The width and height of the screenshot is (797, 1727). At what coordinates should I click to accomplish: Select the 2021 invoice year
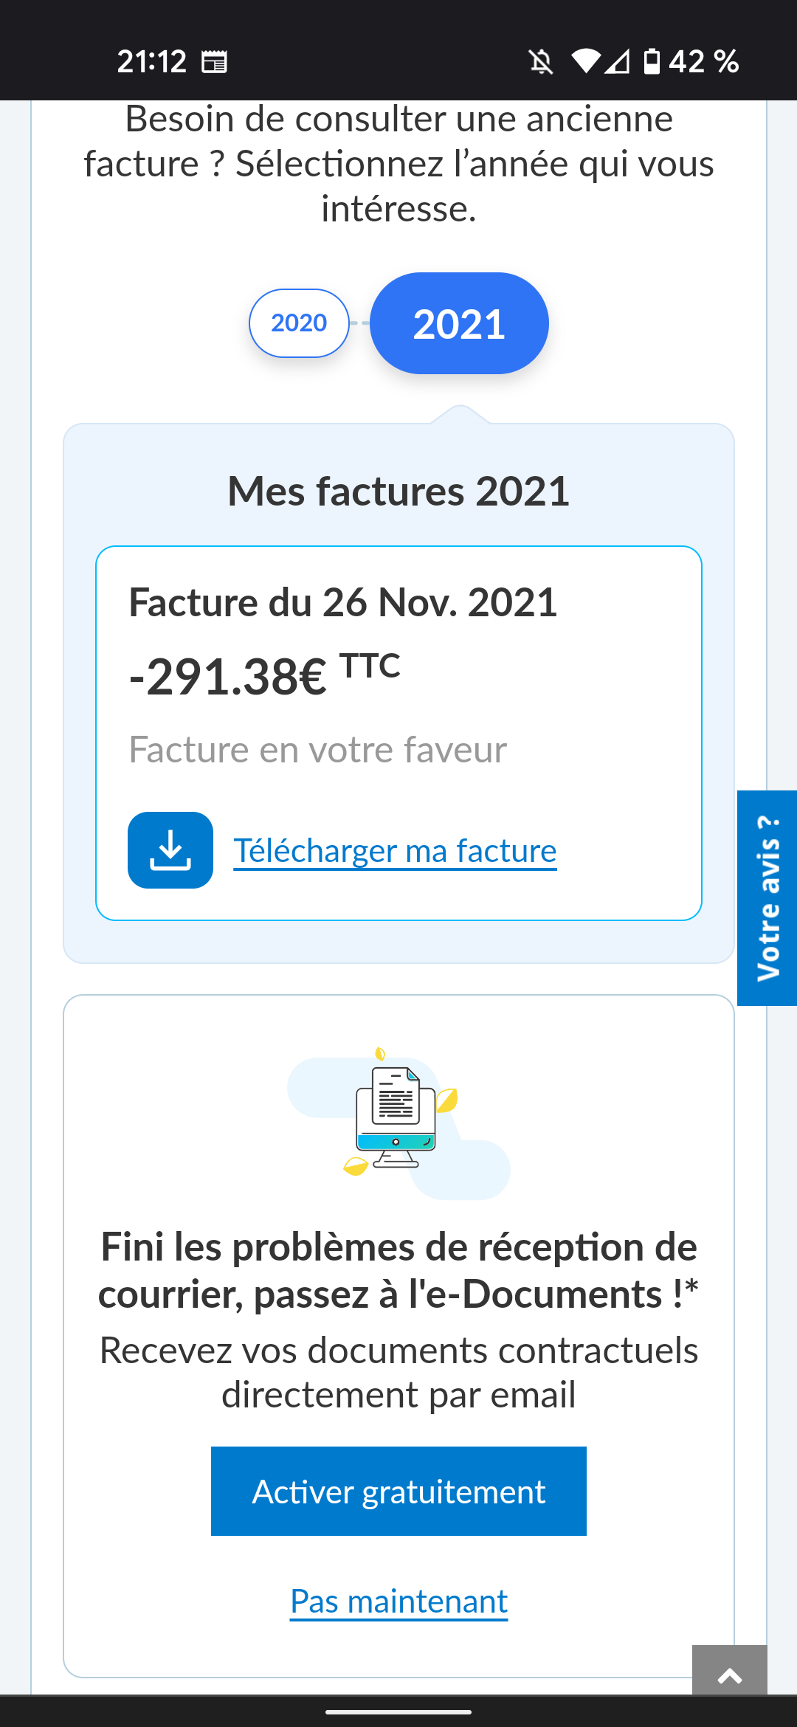[x=459, y=323]
